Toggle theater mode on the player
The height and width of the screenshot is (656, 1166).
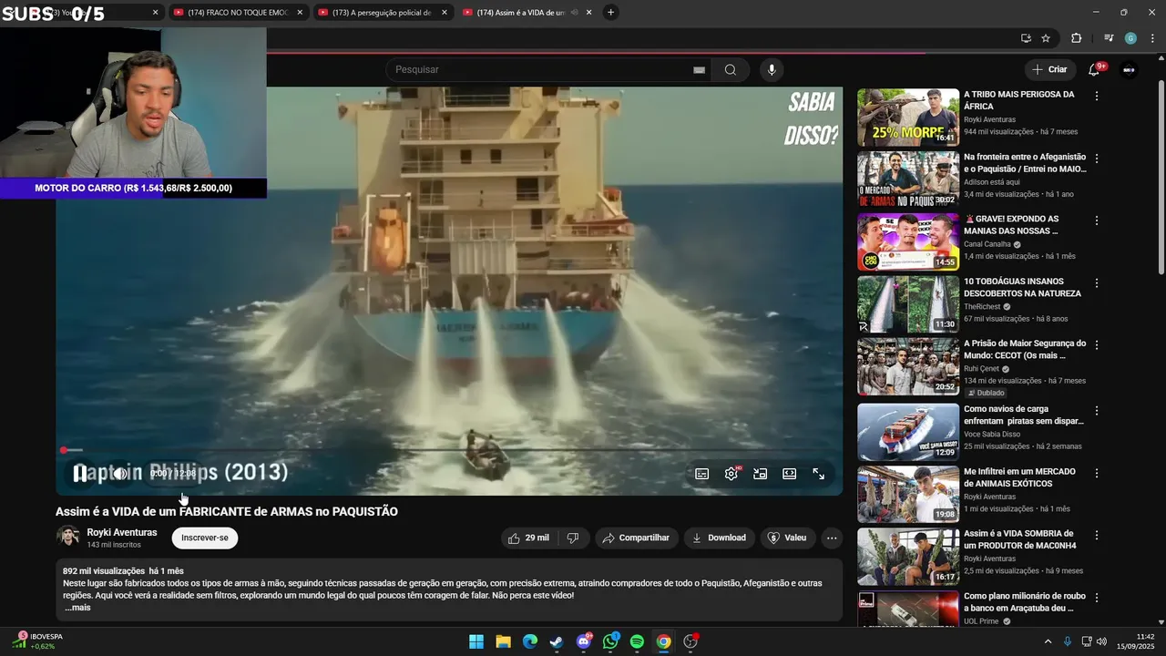(790, 474)
